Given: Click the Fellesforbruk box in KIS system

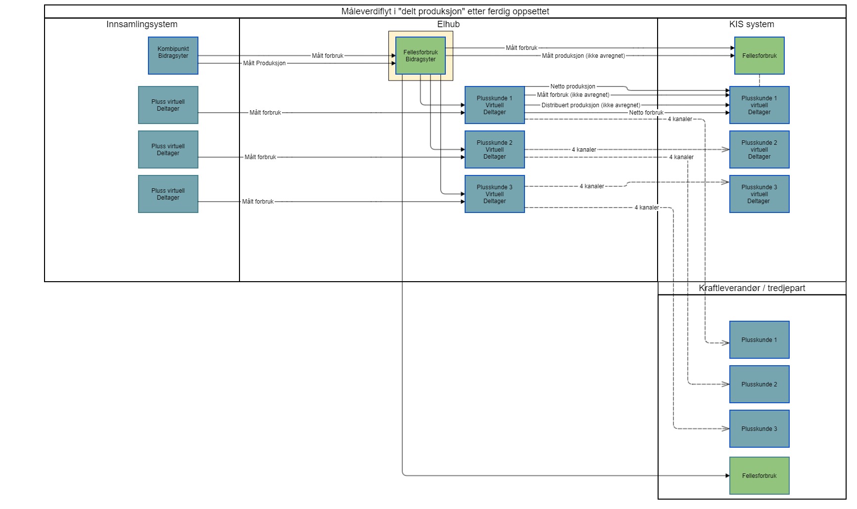Looking at the screenshot, I should coord(759,55).
